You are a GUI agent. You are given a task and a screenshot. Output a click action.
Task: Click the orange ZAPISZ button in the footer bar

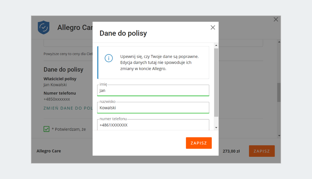pos(262,151)
